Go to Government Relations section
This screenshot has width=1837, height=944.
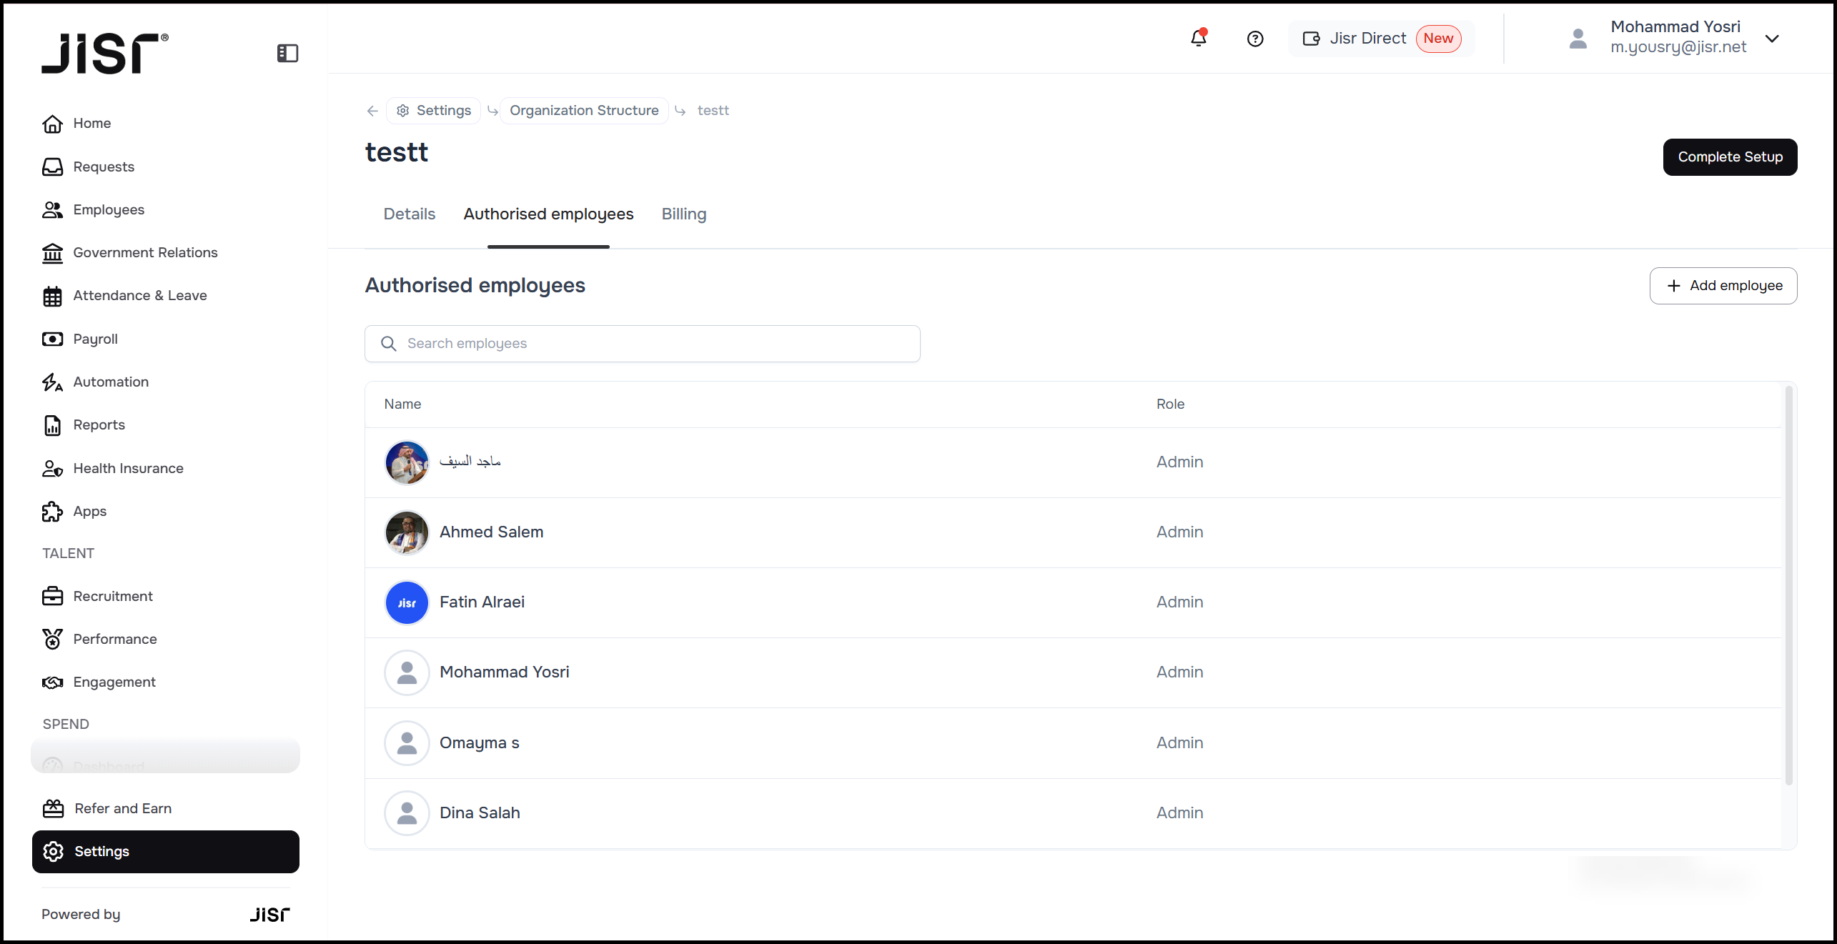(x=145, y=252)
